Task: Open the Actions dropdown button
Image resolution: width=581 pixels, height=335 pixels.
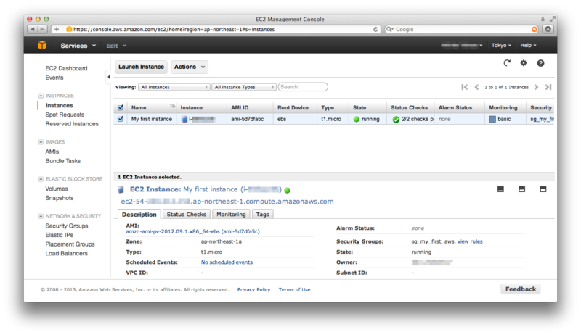Action: pyautogui.click(x=190, y=67)
